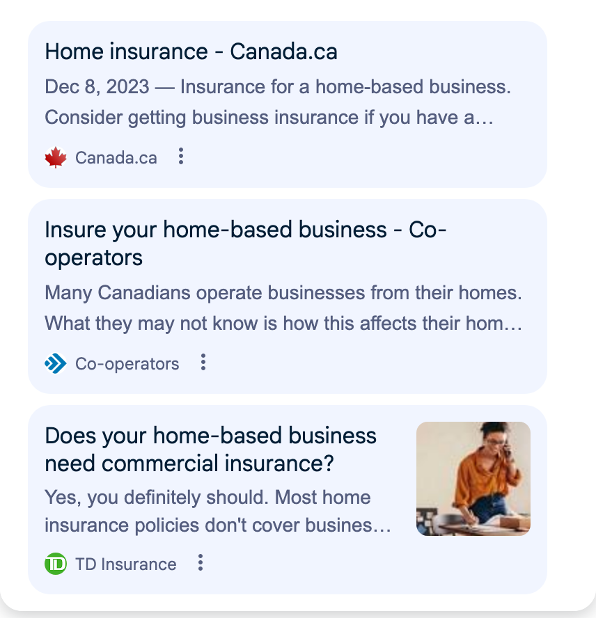Click 'operators' second line of Co-operators title
The width and height of the screenshot is (596, 618).
click(x=93, y=258)
